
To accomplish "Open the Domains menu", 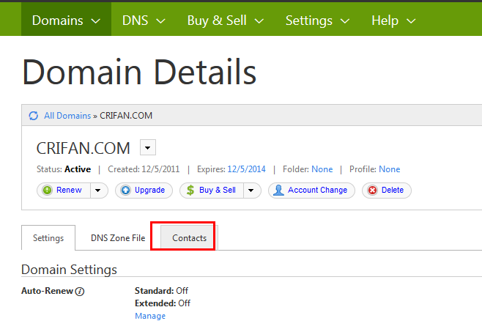I will coord(66,21).
